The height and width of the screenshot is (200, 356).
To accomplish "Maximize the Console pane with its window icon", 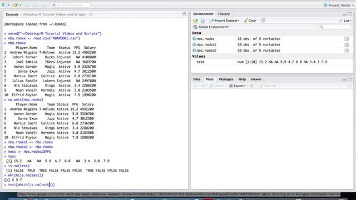I will click(x=184, y=14).
